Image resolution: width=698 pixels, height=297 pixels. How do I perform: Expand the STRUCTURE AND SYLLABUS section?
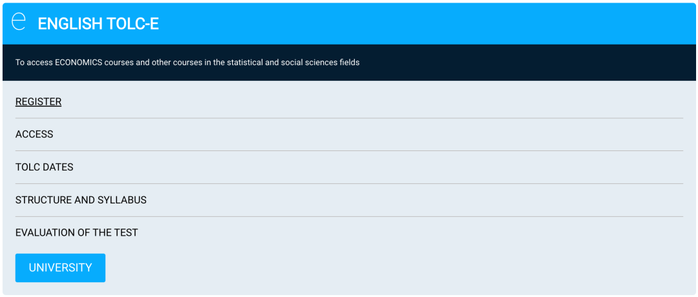click(81, 200)
